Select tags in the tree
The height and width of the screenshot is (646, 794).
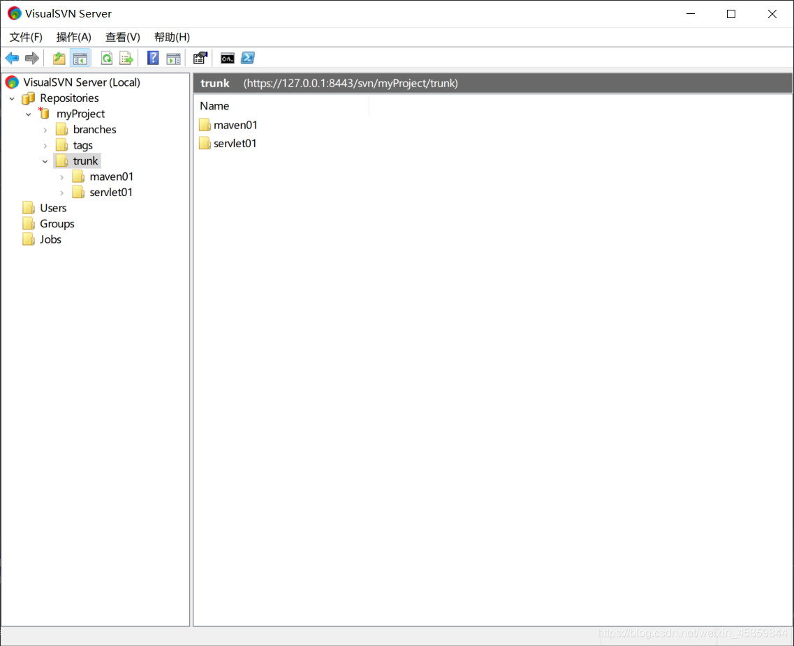pyautogui.click(x=83, y=145)
